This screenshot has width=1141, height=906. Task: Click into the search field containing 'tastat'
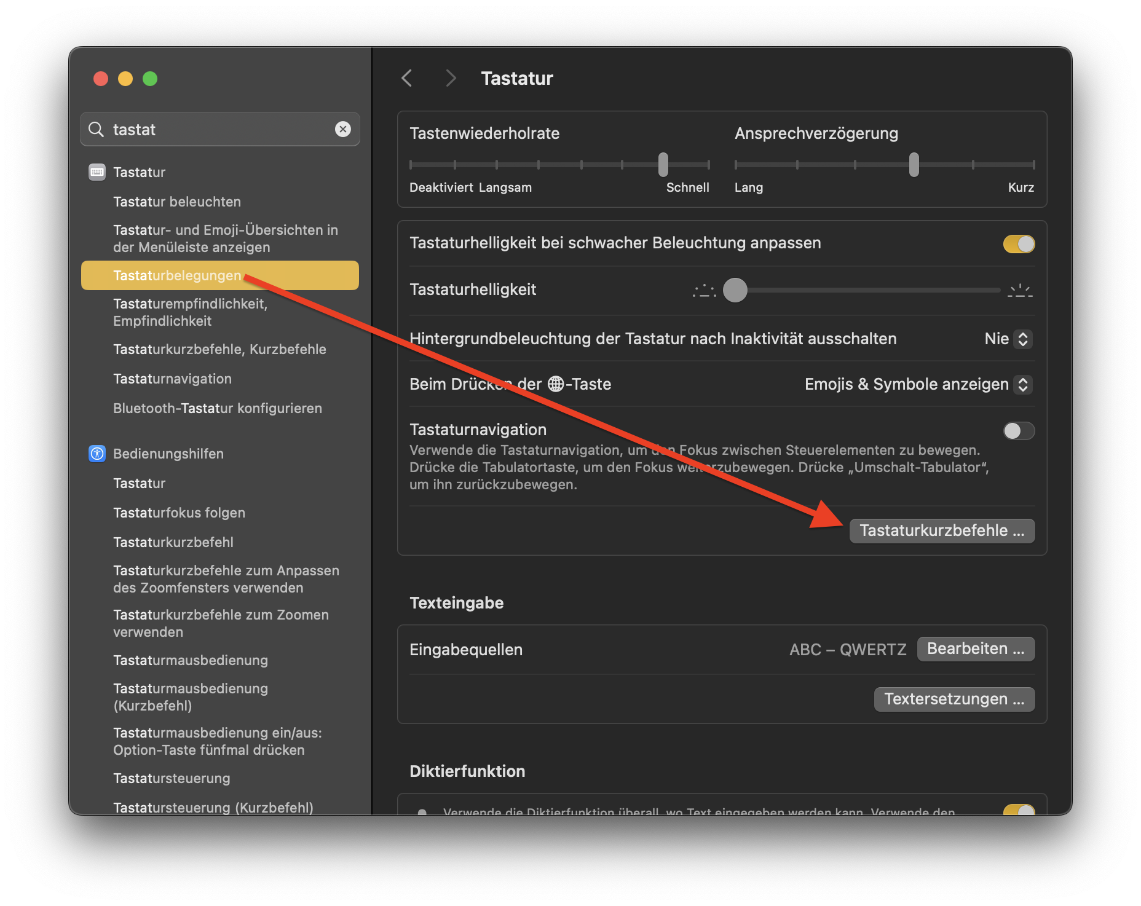point(220,129)
